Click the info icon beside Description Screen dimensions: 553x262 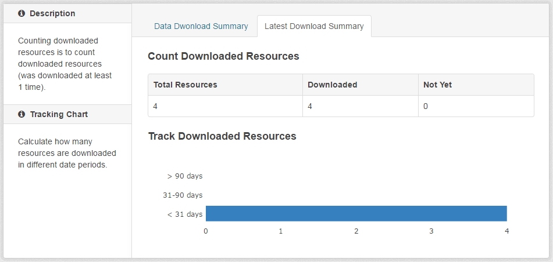pos(22,13)
